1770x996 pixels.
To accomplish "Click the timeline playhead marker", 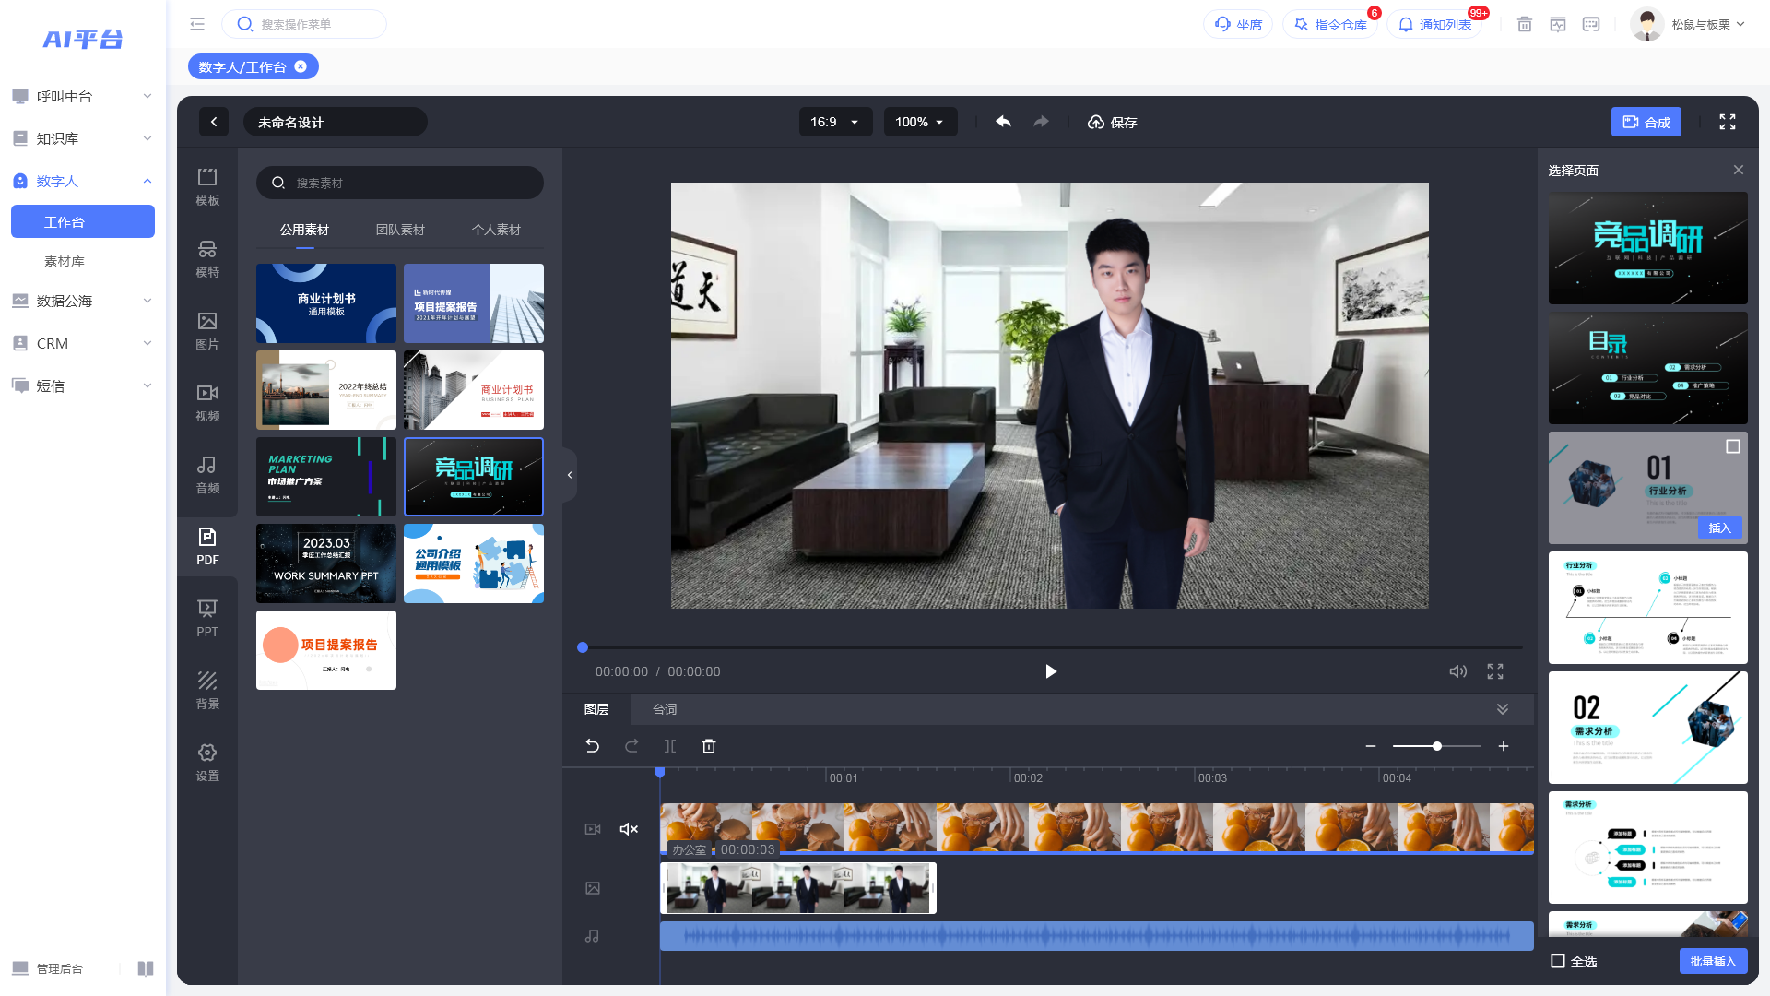I will coord(660,772).
